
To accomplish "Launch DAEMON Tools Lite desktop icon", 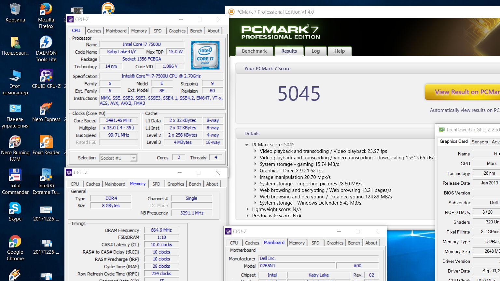I will pos(46,49).
